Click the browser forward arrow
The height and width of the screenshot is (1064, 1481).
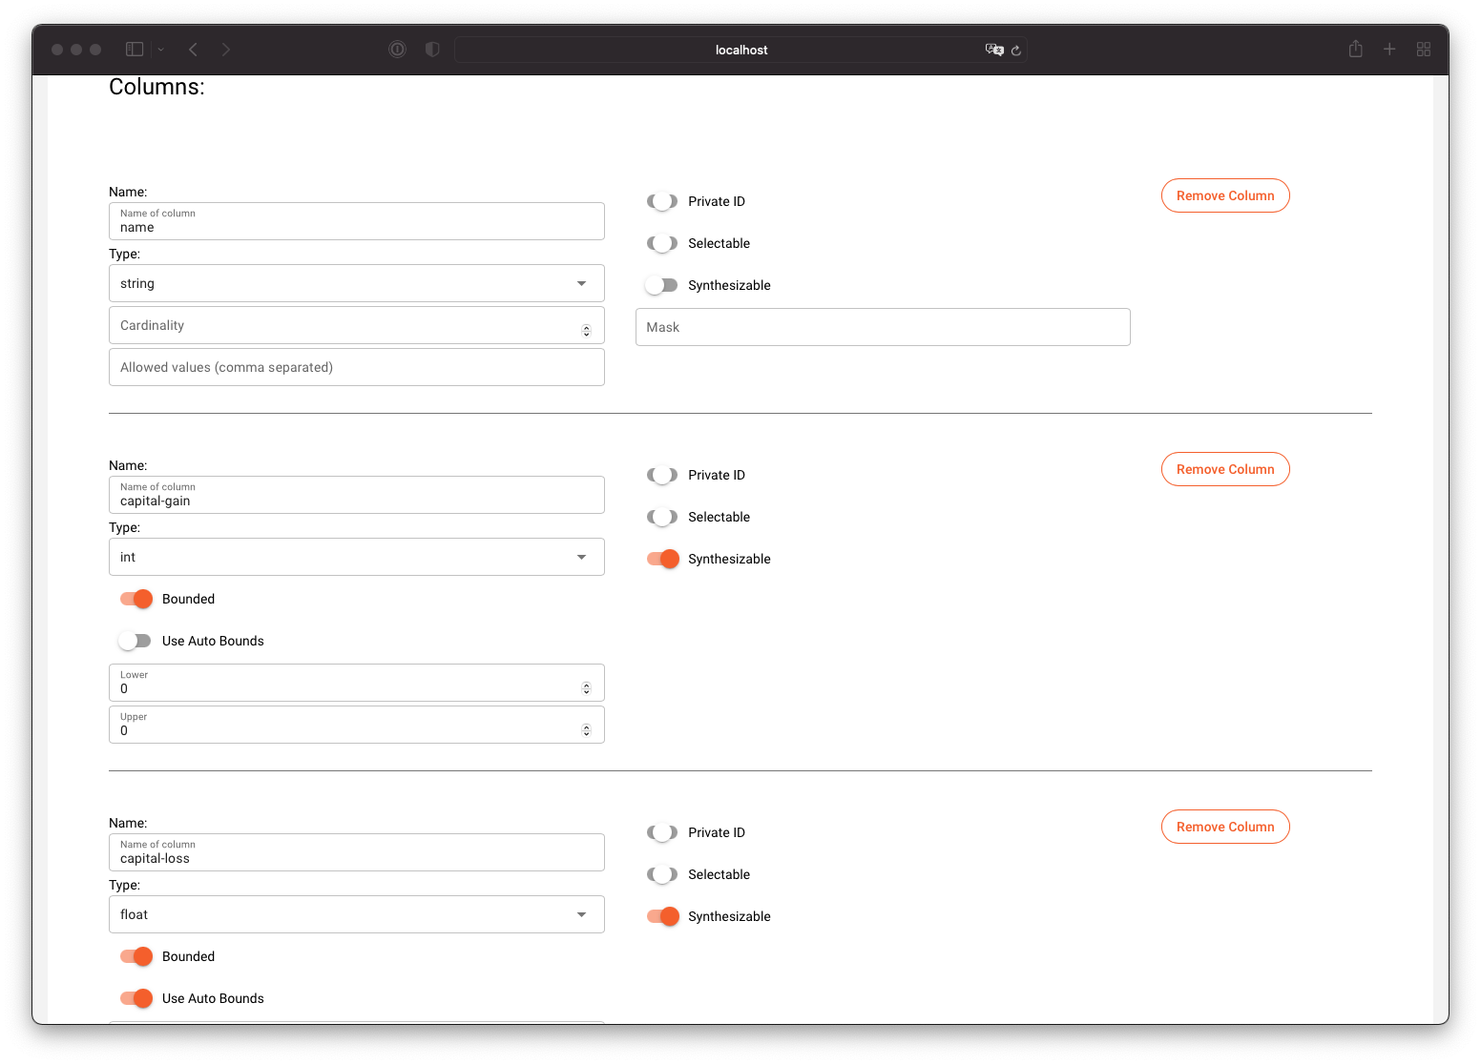click(x=226, y=50)
